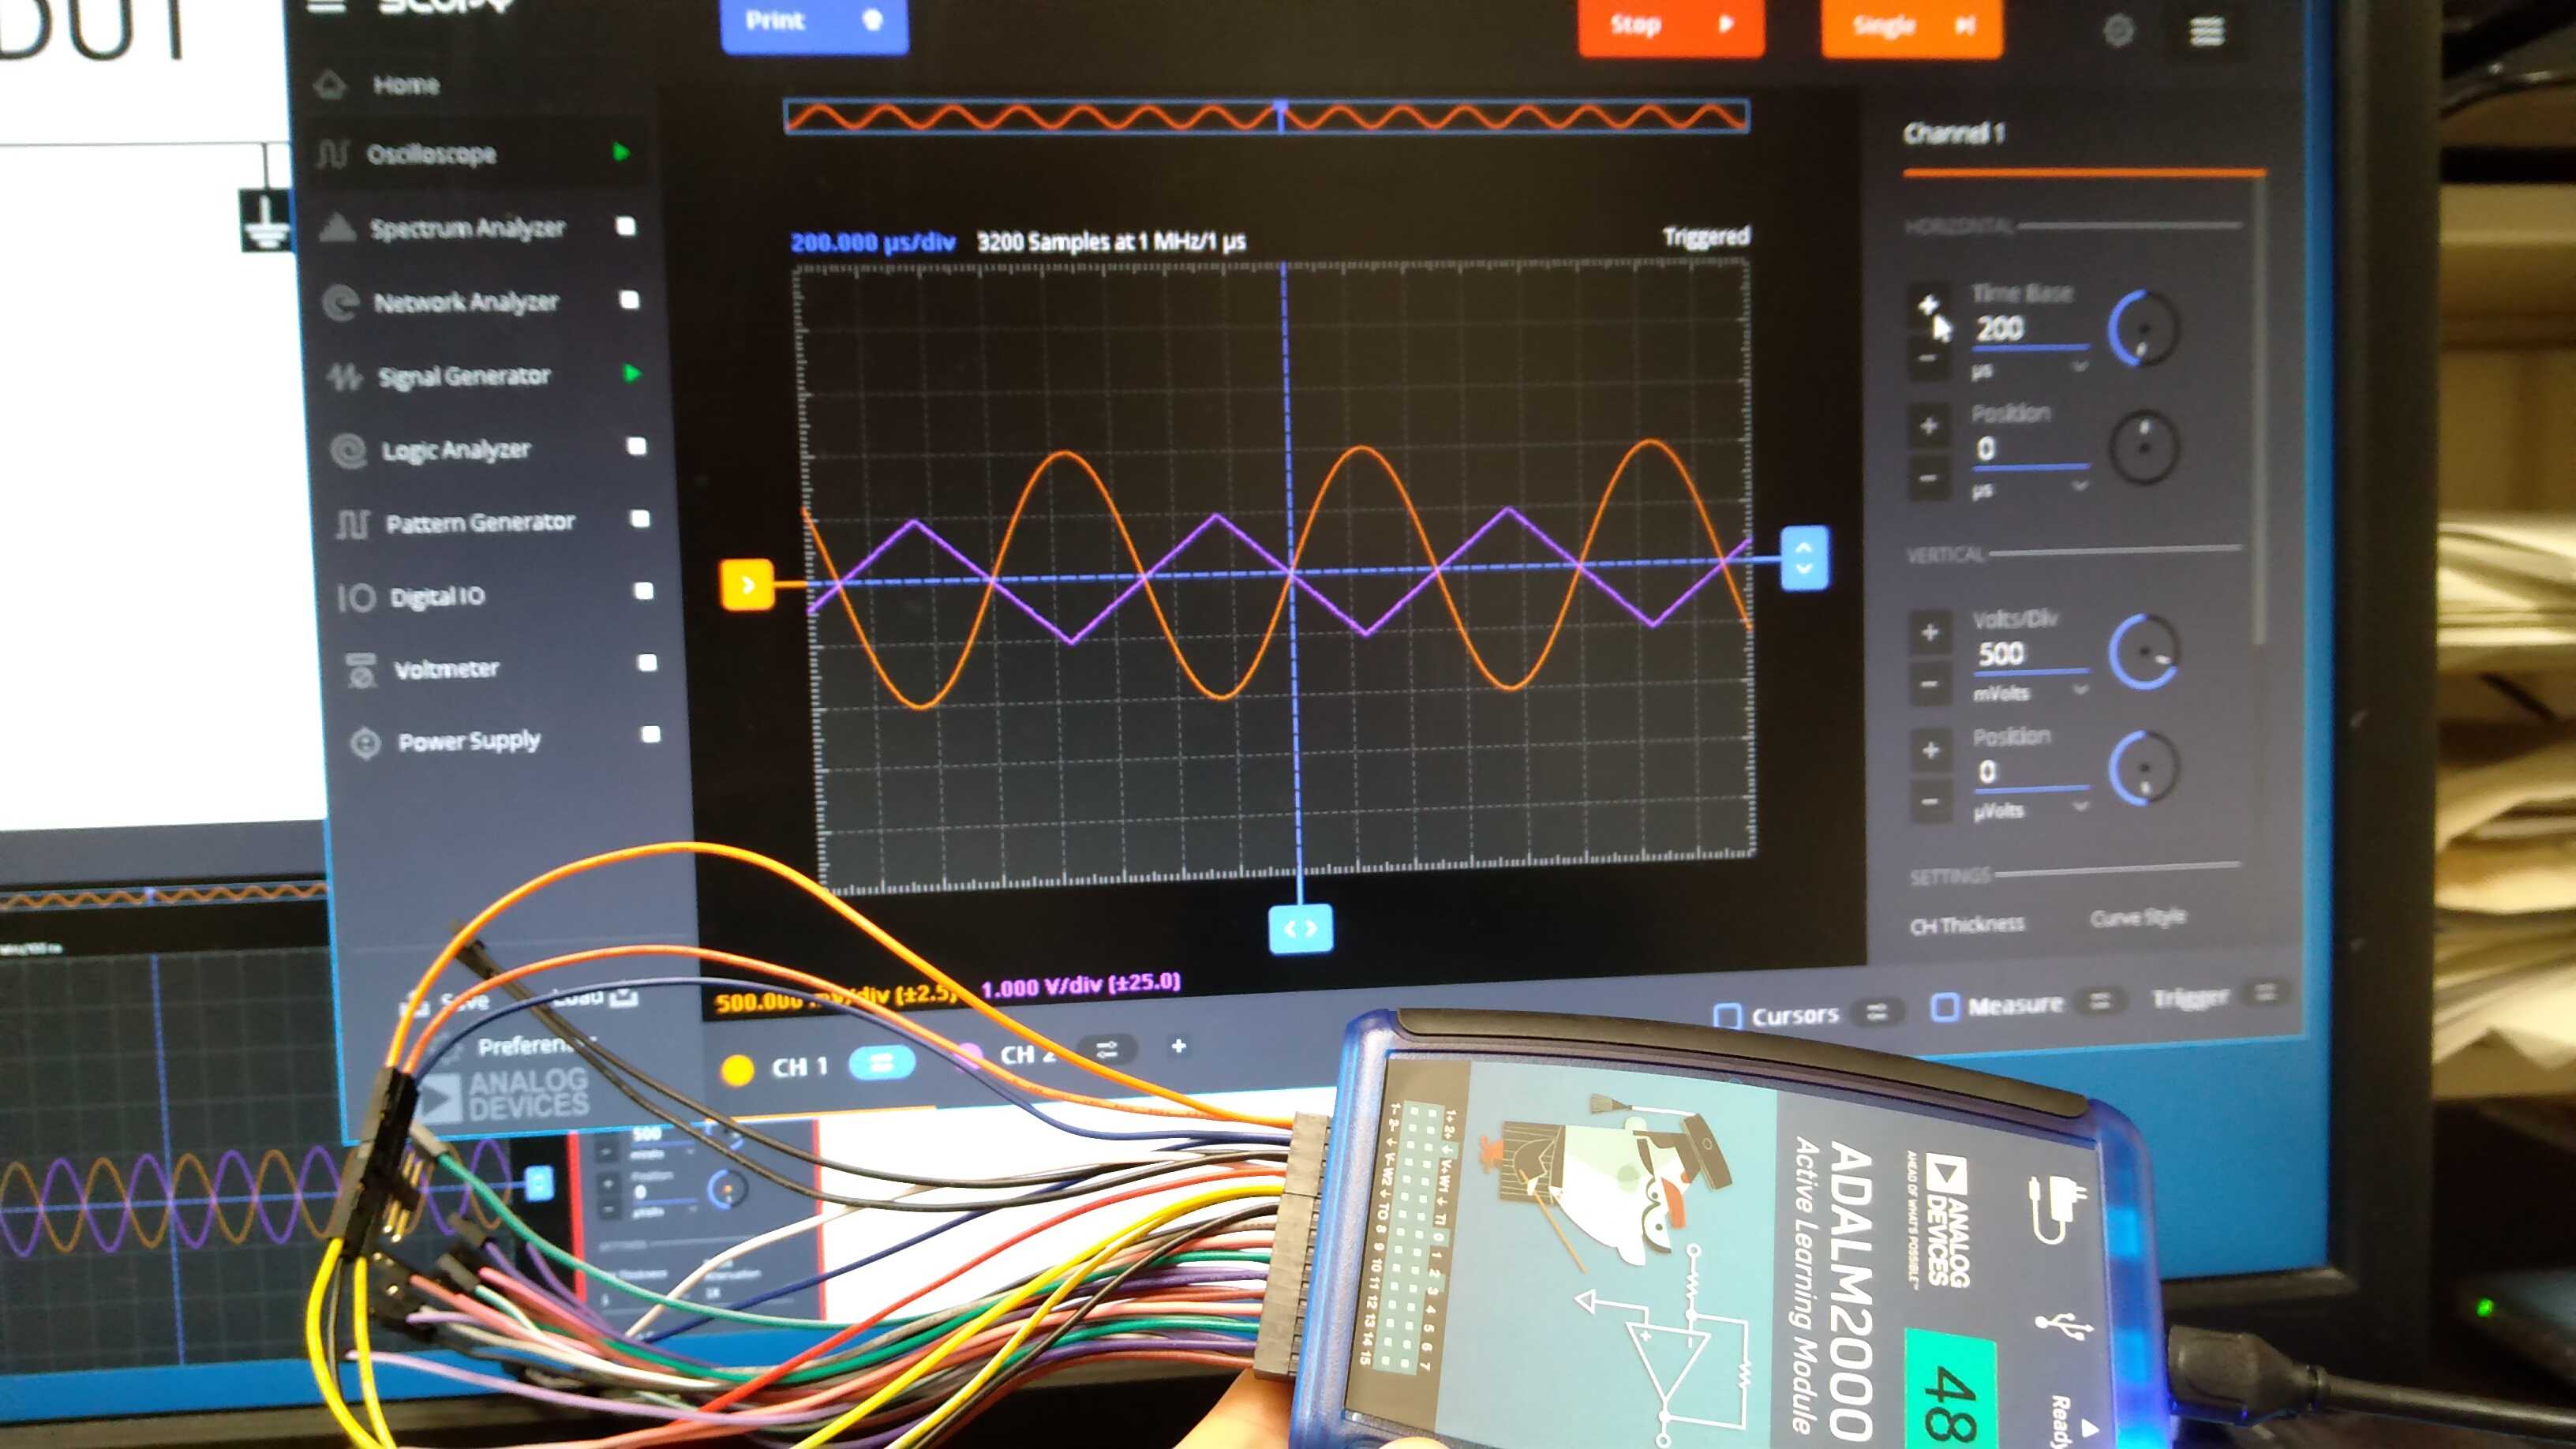Decrease the Time Base with minus
This screenshot has width=2576, height=1449.
click(1928, 358)
